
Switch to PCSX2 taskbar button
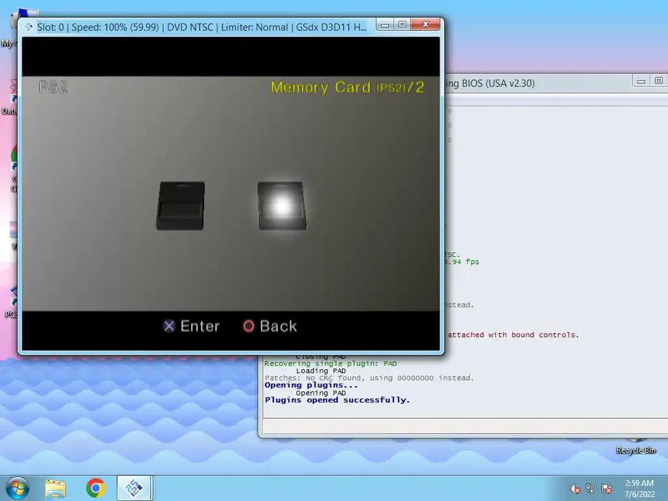(x=134, y=488)
